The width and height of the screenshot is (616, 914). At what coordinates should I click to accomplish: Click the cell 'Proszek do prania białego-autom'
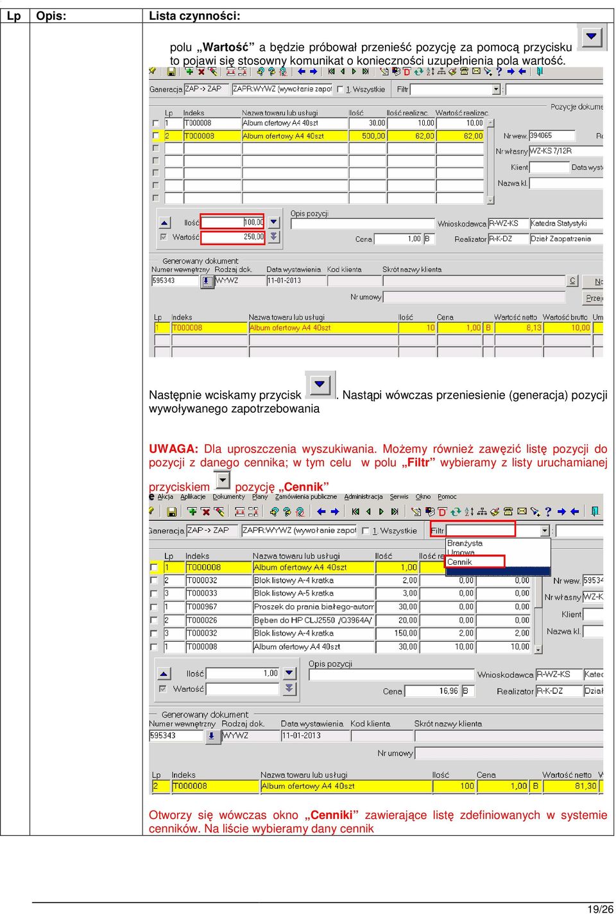tap(313, 607)
